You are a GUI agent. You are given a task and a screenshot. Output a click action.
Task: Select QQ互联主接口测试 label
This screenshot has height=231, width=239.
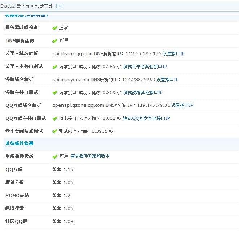tap(26, 118)
